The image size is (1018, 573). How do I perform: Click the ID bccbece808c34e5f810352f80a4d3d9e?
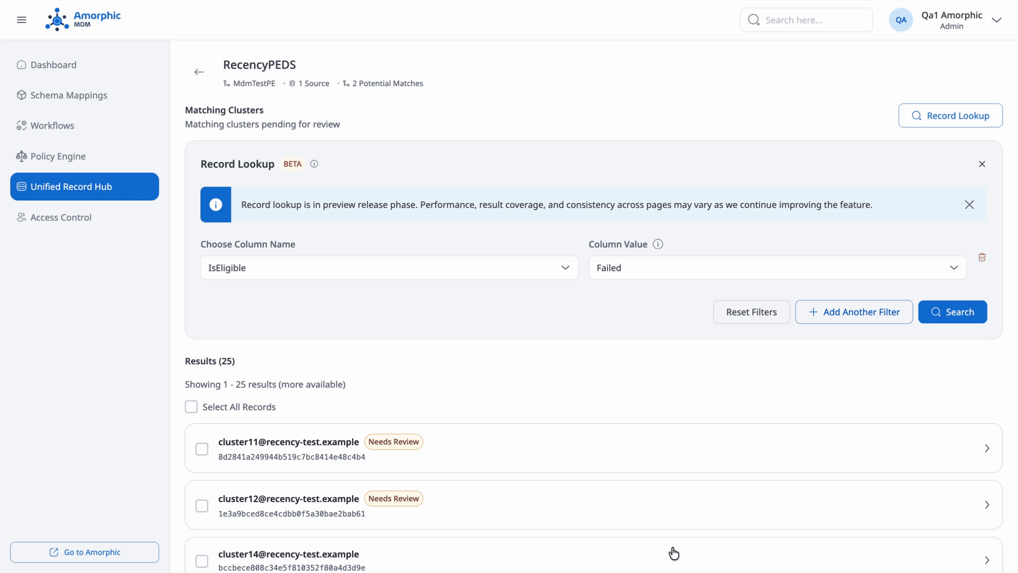tap(292, 568)
